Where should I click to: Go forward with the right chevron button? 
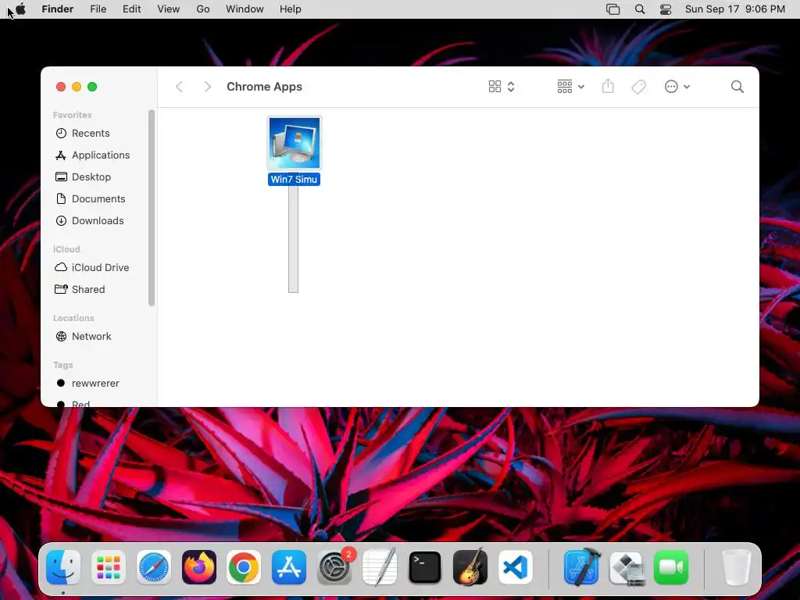point(207,87)
